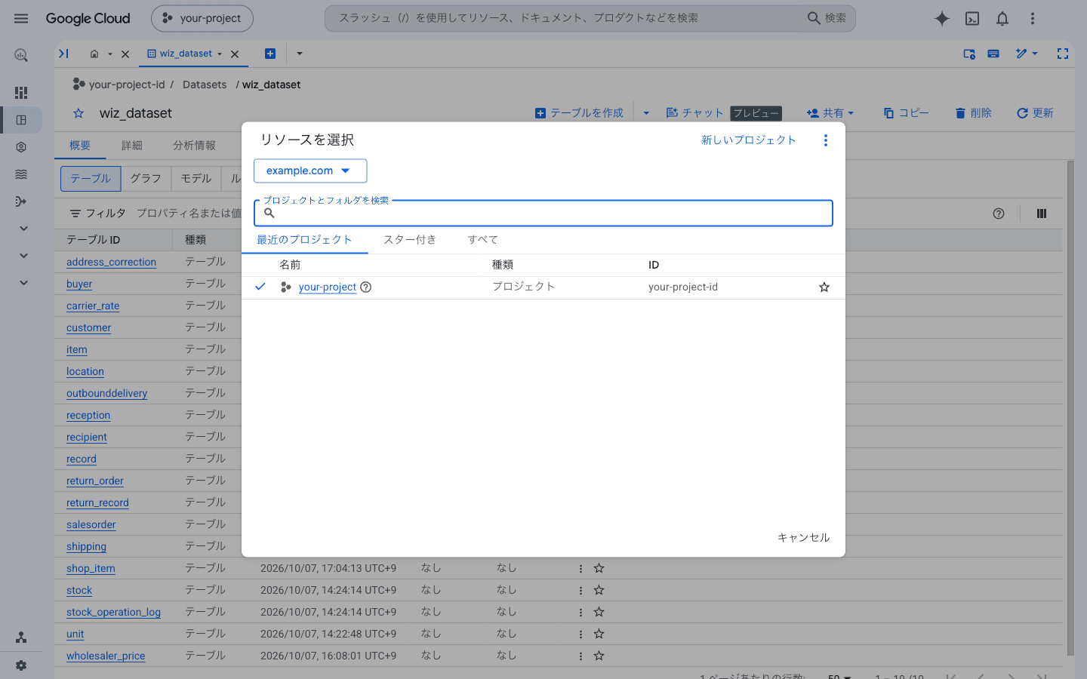1087x679 pixels.
Task: Expand dropdown arrow beside テーブルを作成
Action: pos(646,113)
